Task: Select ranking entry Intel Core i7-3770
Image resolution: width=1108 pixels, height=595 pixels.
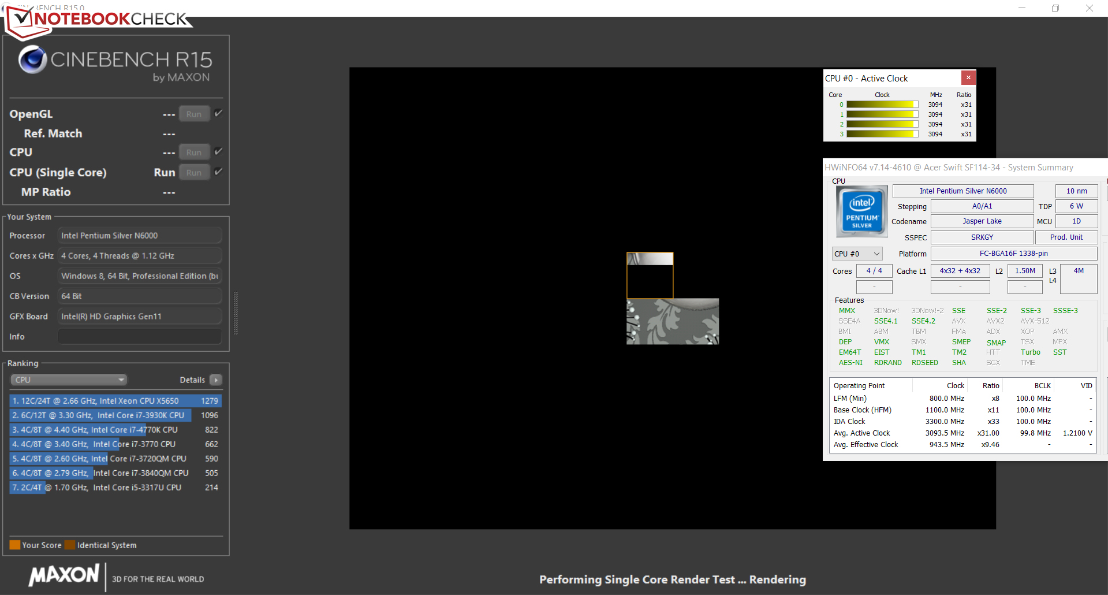Action: [x=115, y=444]
